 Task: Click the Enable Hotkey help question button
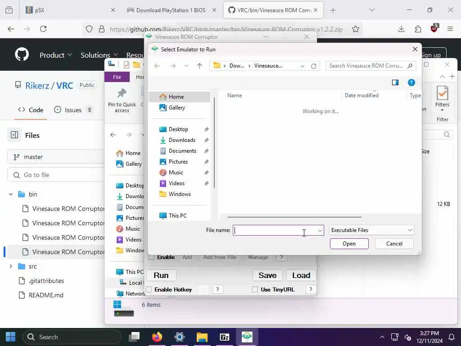pyautogui.click(x=217, y=290)
